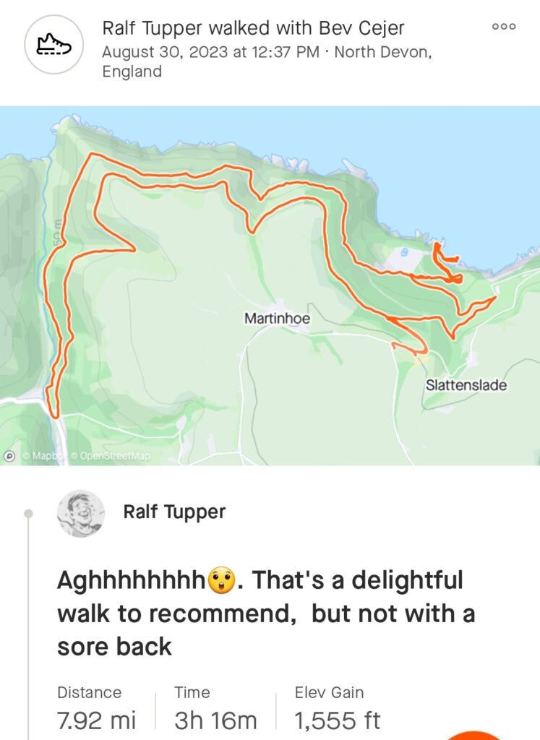The width and height of the screenshot is (540, 740).
Task: Select the Martinhoe label on map
Action: pos(277,319)
